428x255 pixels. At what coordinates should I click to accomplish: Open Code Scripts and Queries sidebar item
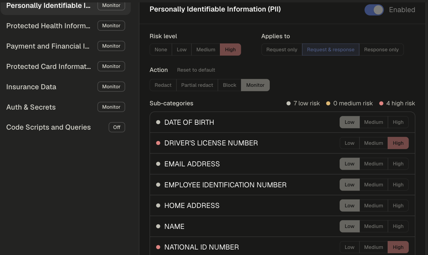[x=65, y=127]
